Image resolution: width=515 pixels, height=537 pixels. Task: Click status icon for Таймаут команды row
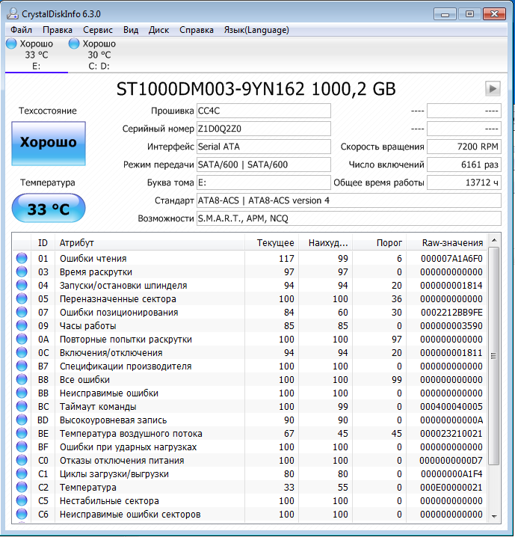coord(22,406)
